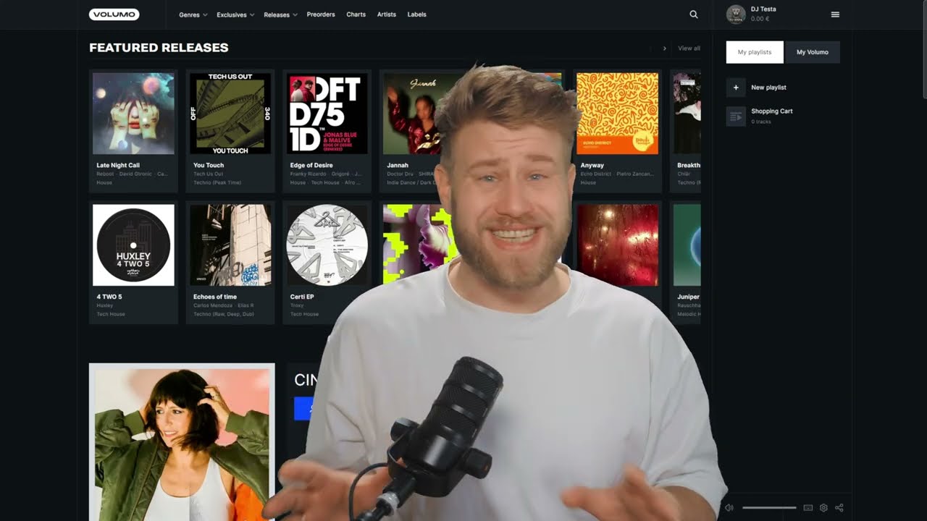Open You Touch cover art
Image resolution: width=927 pixels, height=521 pixels.
[x=230, y=113]
